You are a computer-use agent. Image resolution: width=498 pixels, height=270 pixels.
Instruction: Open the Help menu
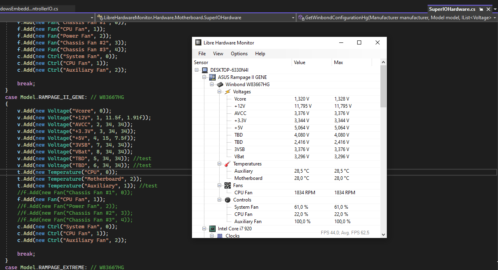tap(260, 54)
